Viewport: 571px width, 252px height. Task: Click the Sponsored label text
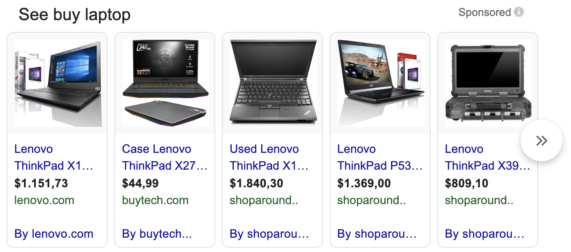coord(484,13)
